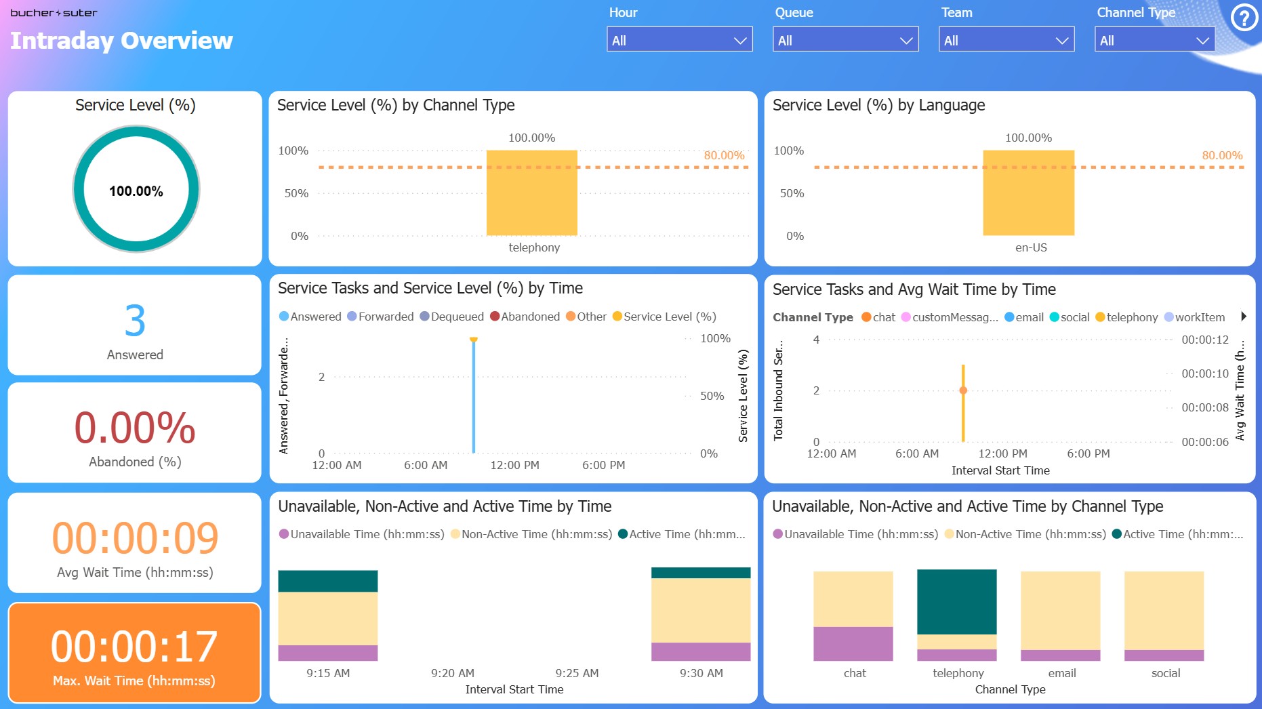Click Unavailable Time legend in the by Time chart
Viewport: 1262px width, 709px height.
(x=362, y=534)
